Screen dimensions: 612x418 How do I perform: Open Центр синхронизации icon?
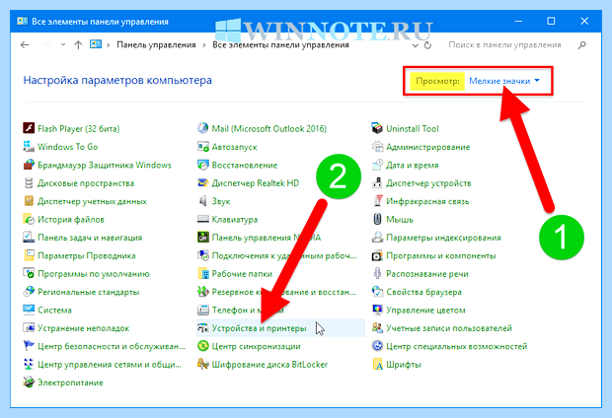tap(203, 346)
